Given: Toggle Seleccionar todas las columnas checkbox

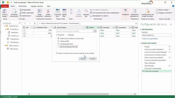Looking at the screenshot, I should tap(58, 38).
